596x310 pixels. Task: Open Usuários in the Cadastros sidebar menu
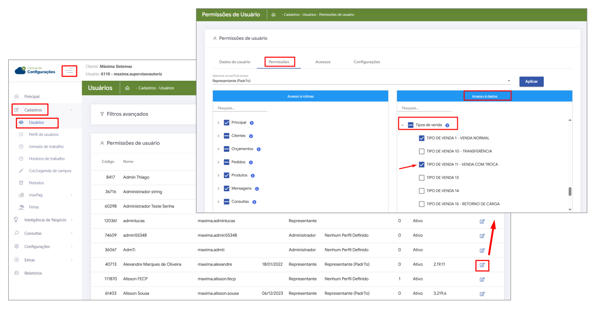36,122
